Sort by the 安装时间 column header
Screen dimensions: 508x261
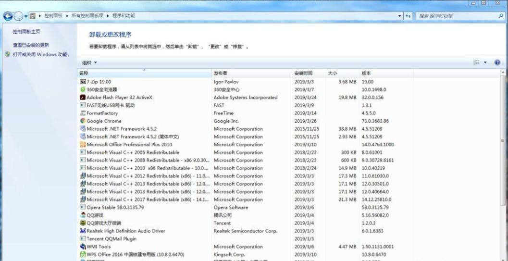click(309, 73)
